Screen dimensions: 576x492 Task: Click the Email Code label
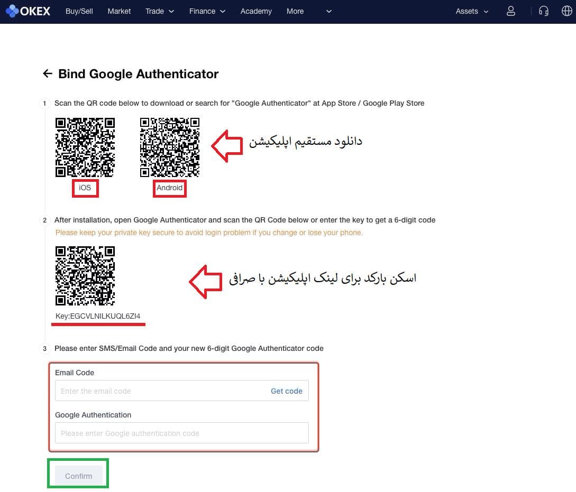[x=74, y=373]
